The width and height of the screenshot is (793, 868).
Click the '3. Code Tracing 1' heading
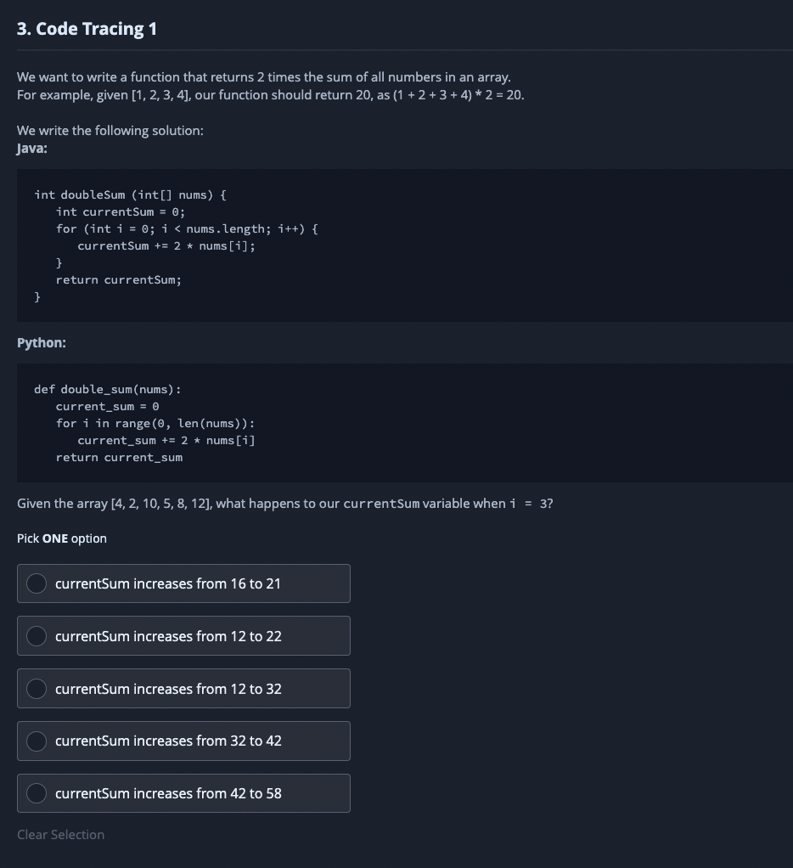[86, 28]
